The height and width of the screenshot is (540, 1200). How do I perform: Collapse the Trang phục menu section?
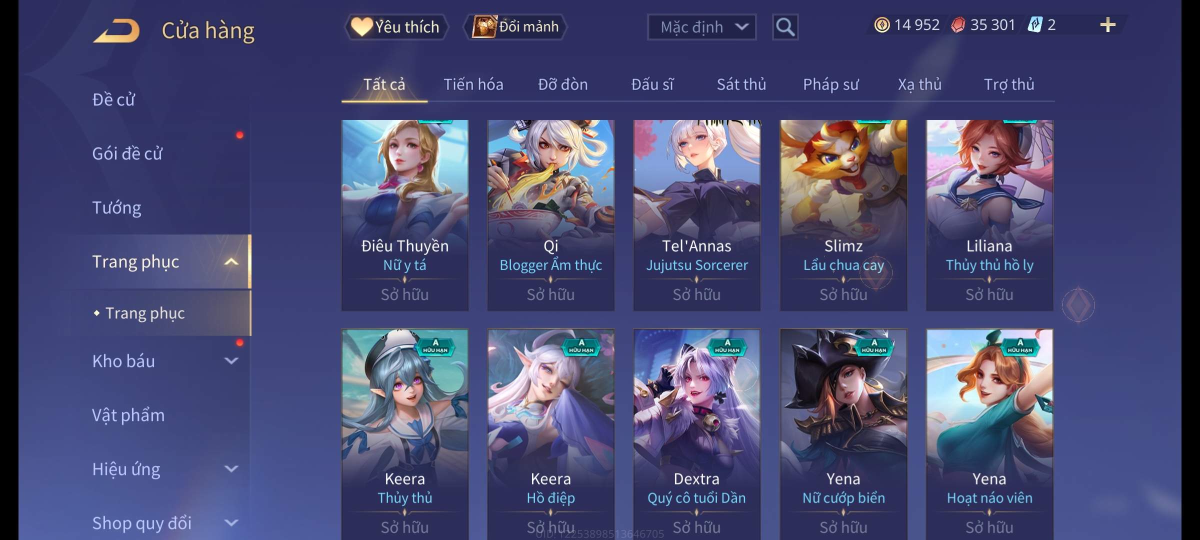[231, 261]
